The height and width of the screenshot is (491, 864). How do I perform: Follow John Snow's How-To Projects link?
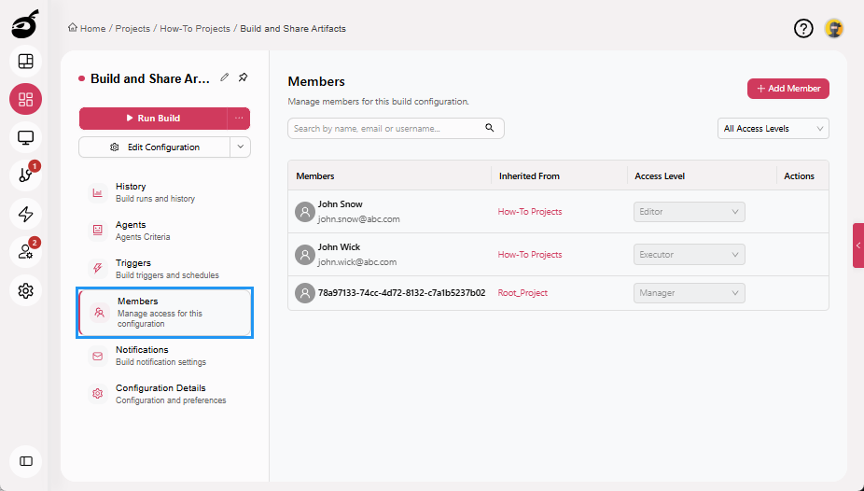point(530,212)
